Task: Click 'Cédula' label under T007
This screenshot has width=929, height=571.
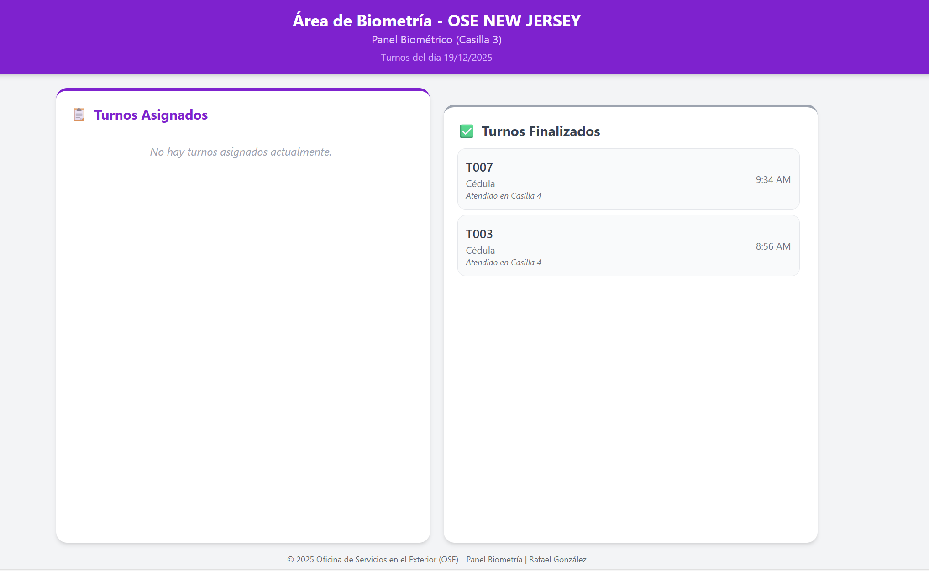Action: [x=480, y=184]
